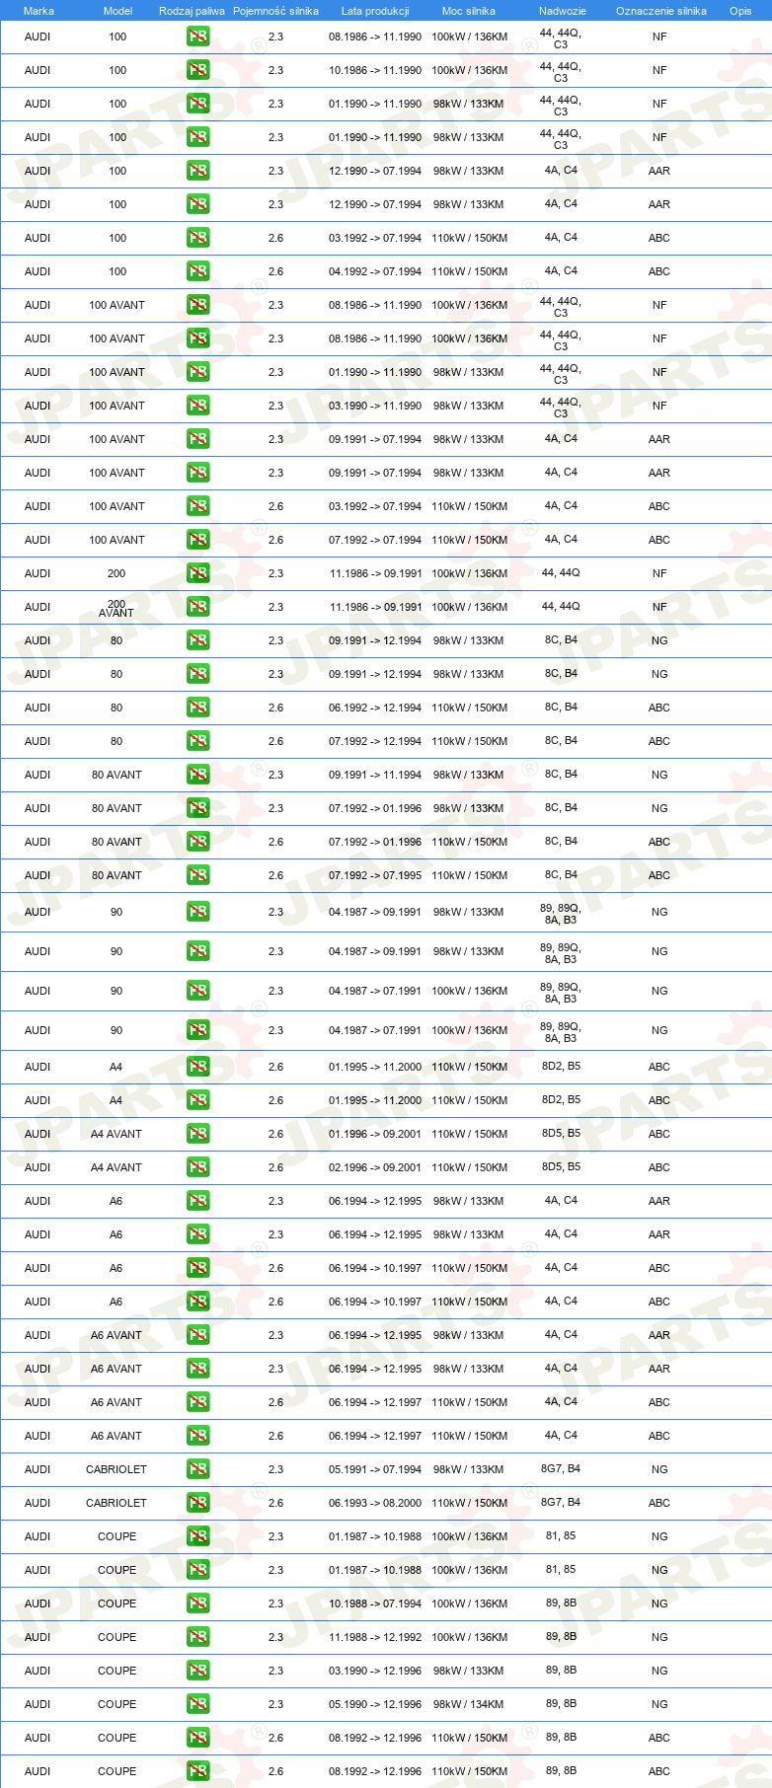The width and height of the screenshot is (772, 1788).
Task: Select petrol icon for 100 AVANT 07.1992 row
Action: point(197,540)
